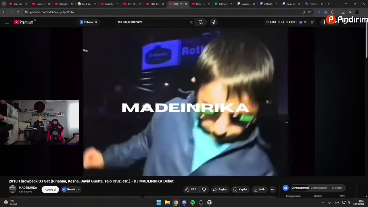
Task: Select the AI Coach tab
Action: (x=337, y=188)
